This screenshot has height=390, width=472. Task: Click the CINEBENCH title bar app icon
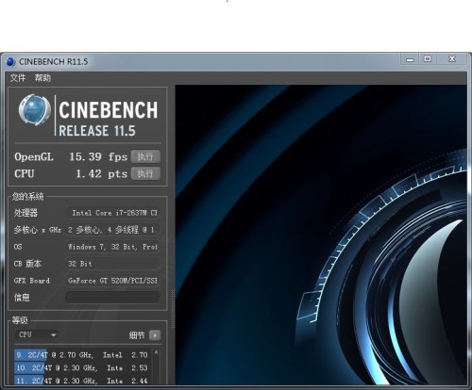click(10, 61)
